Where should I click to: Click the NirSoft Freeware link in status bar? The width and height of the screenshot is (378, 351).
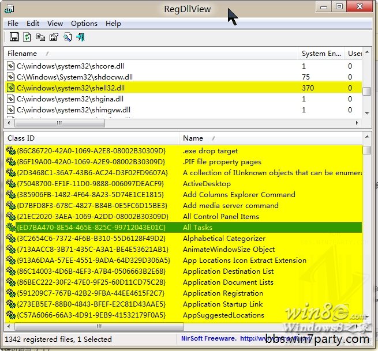coord(206,339)
